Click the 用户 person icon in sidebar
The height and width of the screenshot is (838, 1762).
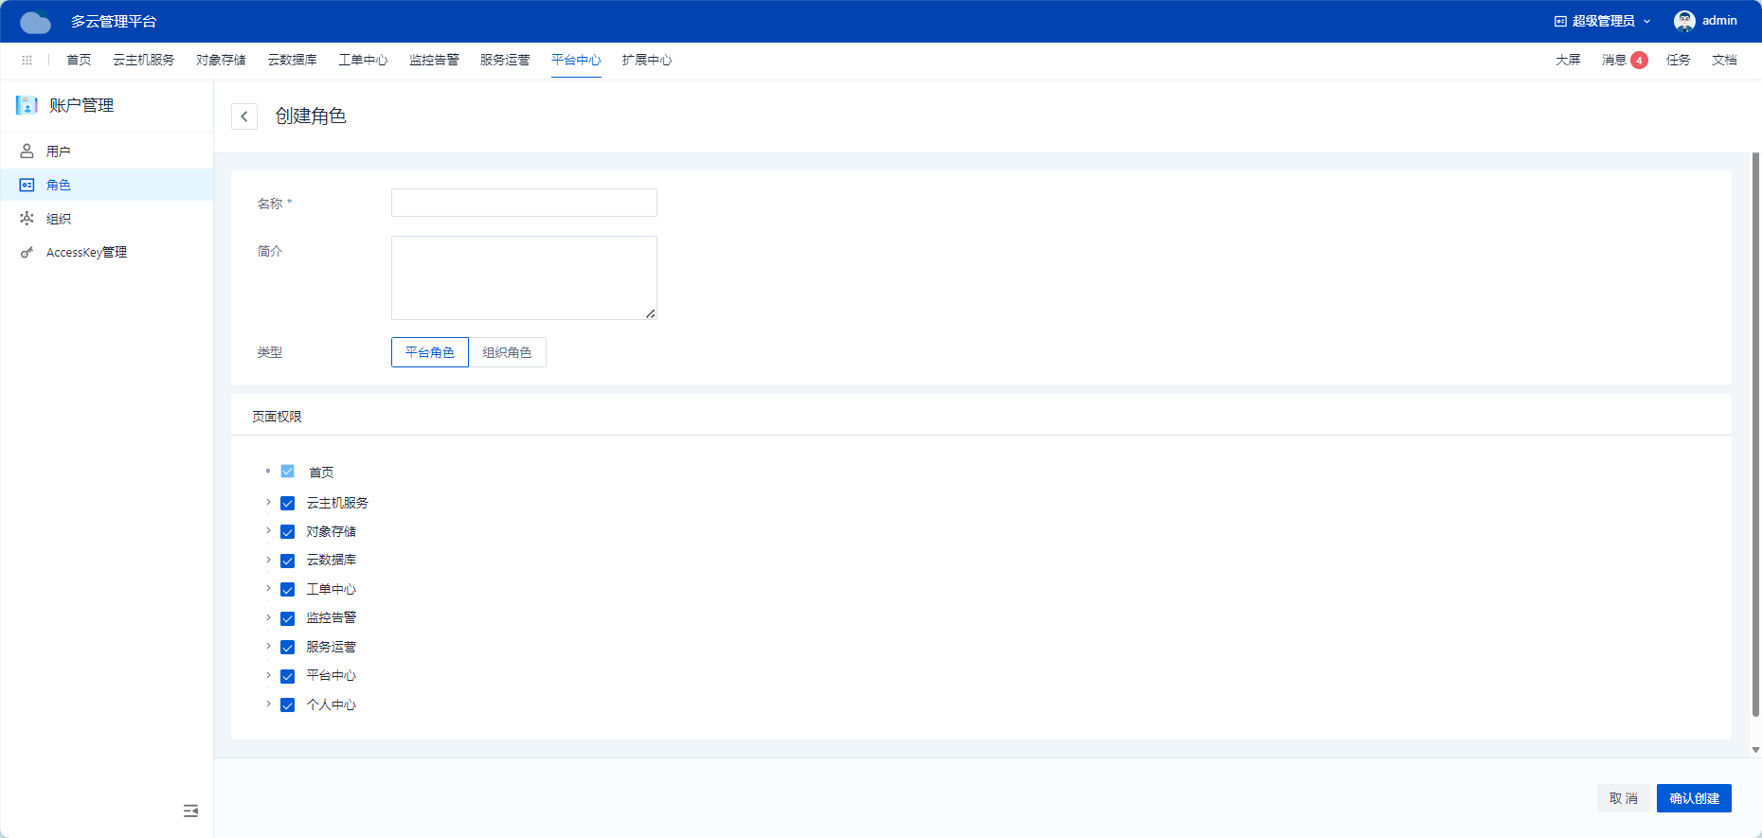(x=27, y=152)
